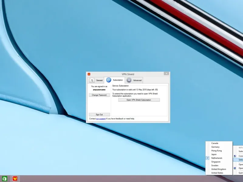Screen dimensions: 243x182
Task: Select the checked Netherlands entry
Action: coord(219,158)
